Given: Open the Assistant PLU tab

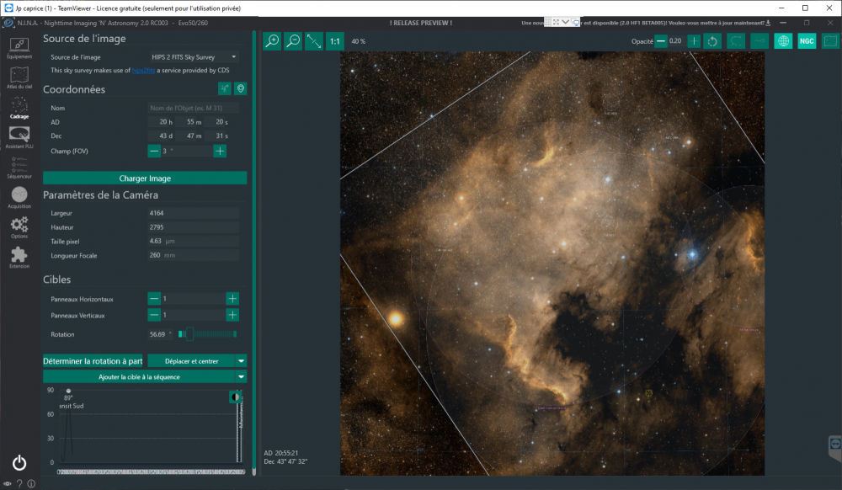Looking at the screenshot, I should click(19, 137).
